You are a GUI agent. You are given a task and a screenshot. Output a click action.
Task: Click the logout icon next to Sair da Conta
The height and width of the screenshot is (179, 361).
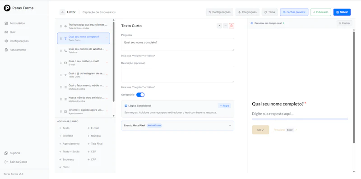[x=6, y=162]
